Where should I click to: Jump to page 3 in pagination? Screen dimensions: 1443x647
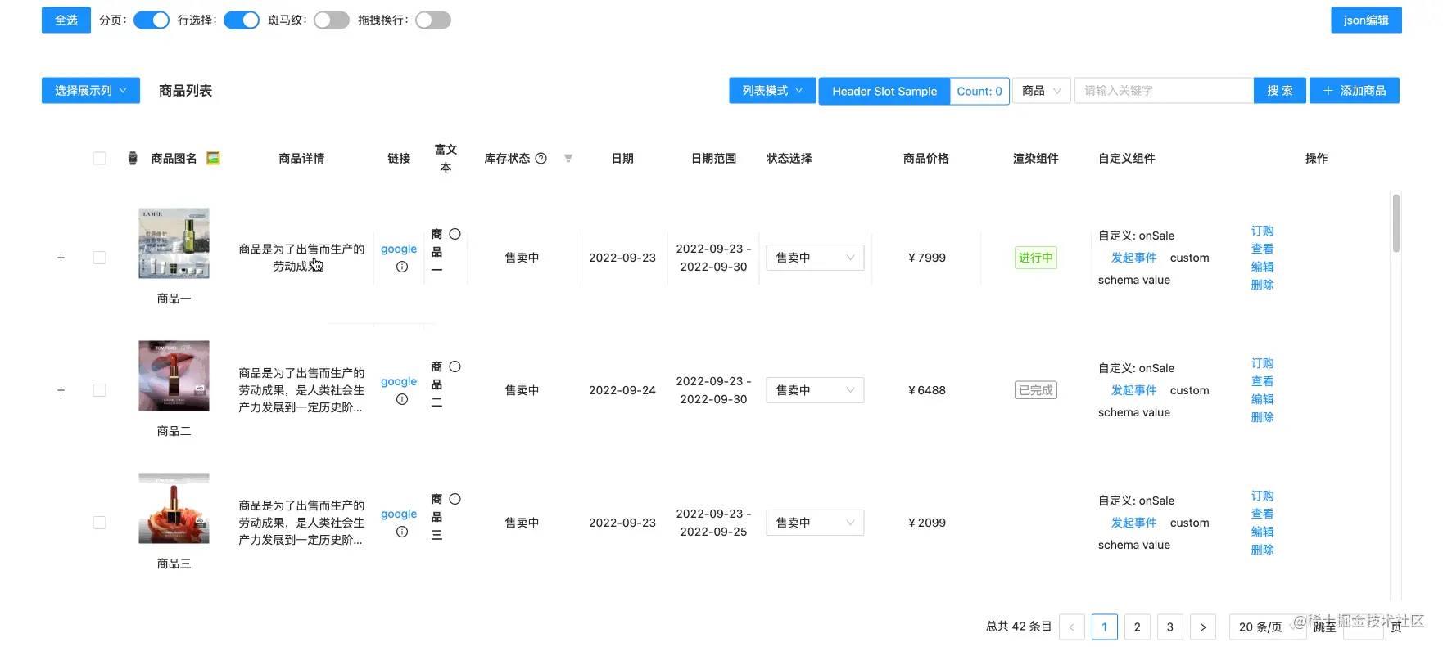1169,627
